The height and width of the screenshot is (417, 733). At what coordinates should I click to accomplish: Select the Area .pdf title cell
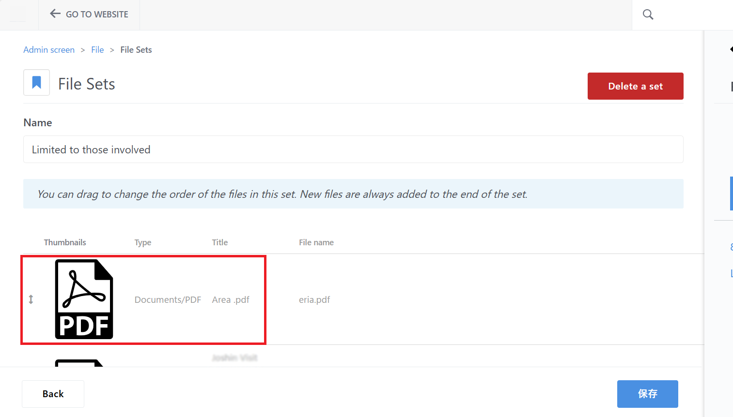tap(231, 299)
